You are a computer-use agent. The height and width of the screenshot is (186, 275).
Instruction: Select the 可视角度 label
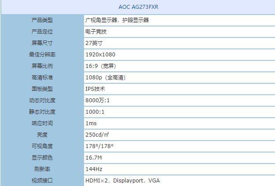pos(42,146)
